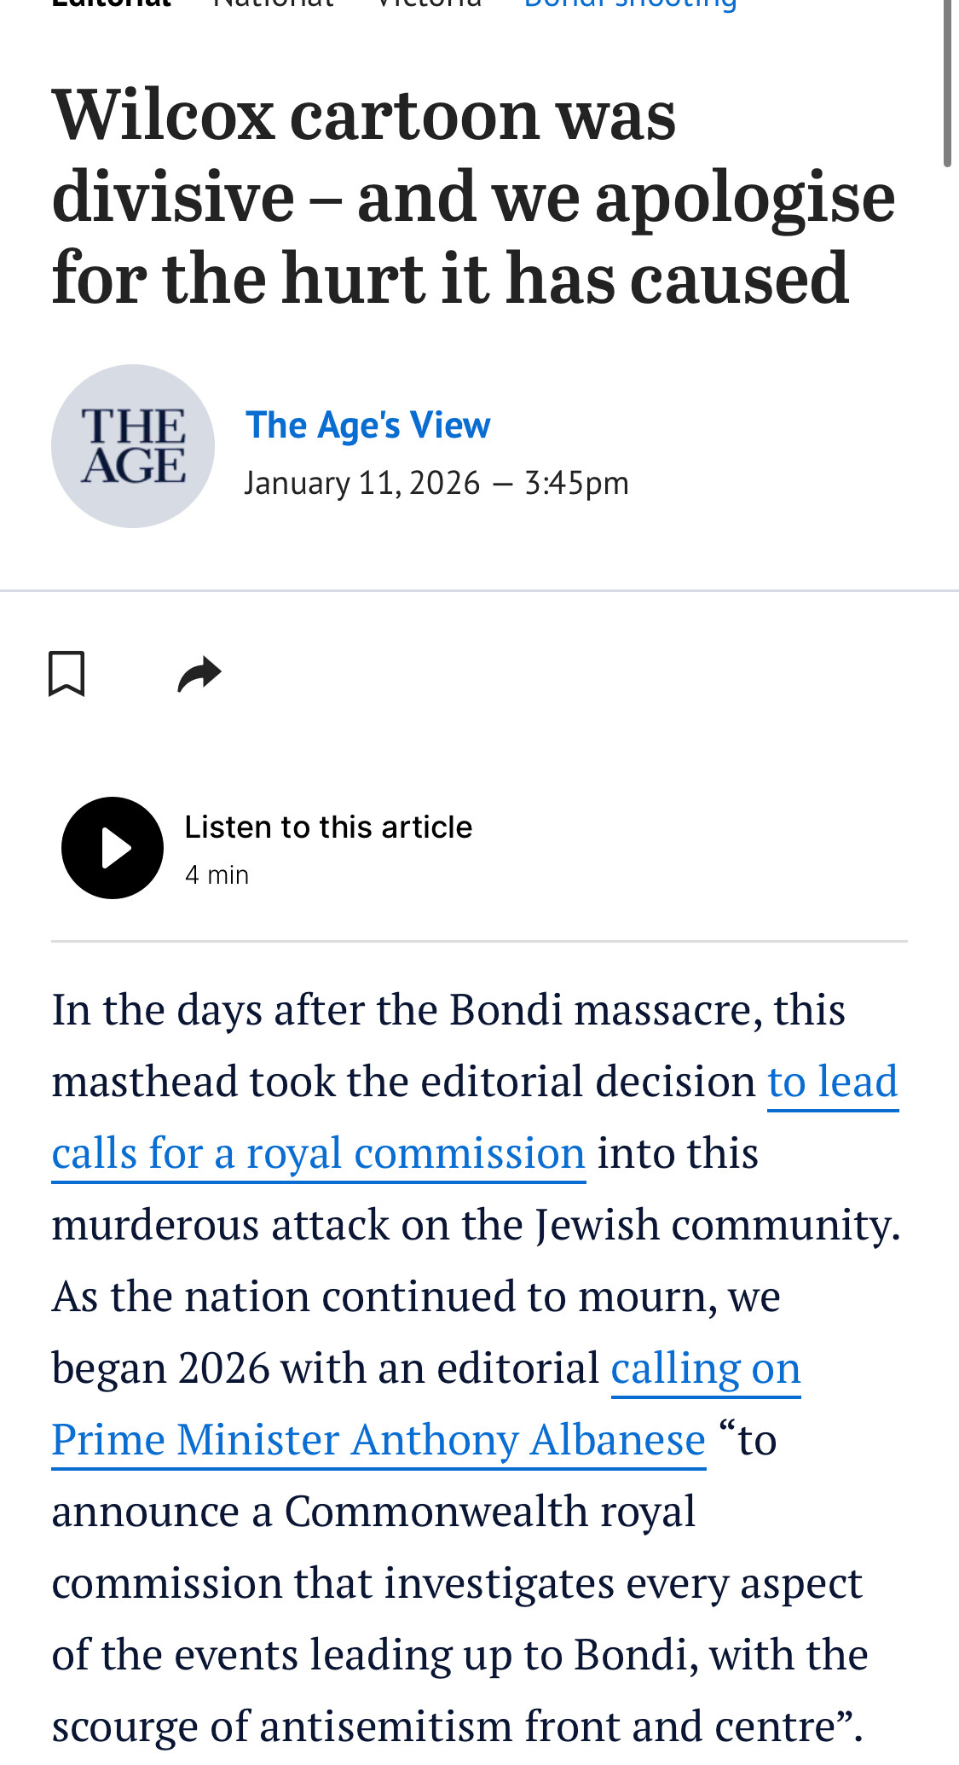Play the article audio
This screenshot has height=1765, width=959.
click(113, 848)
